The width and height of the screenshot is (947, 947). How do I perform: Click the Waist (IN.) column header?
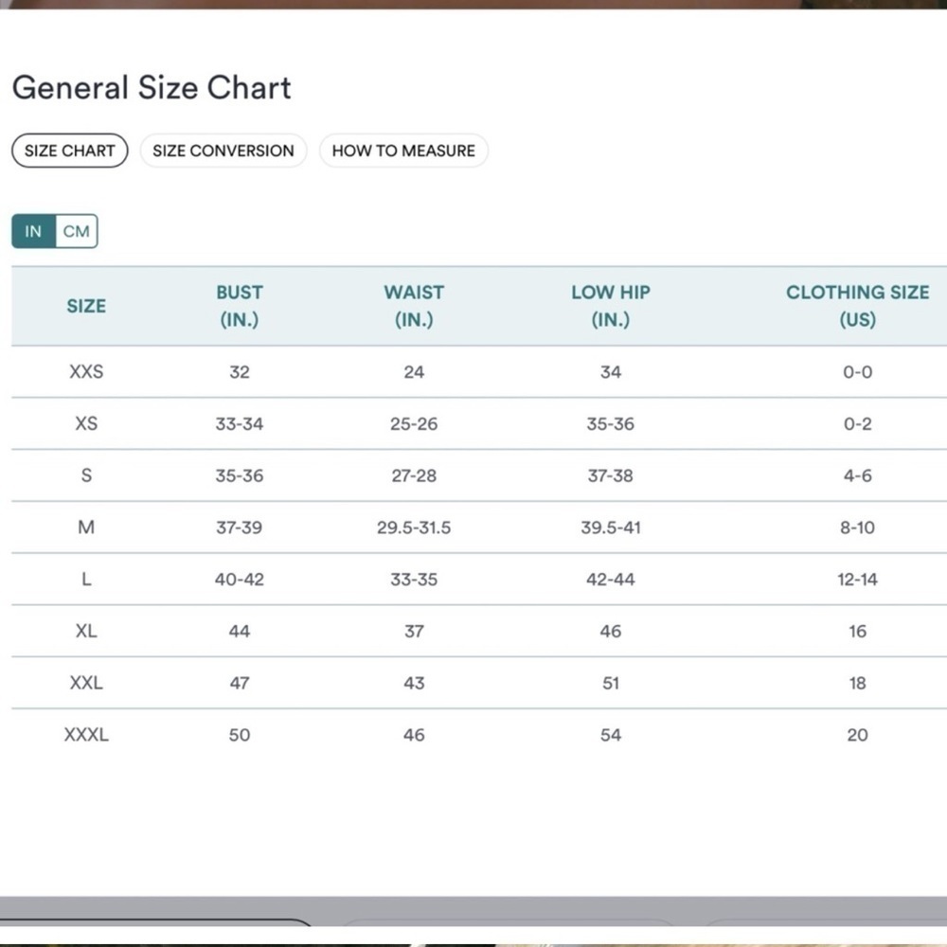tap(414, 306)
